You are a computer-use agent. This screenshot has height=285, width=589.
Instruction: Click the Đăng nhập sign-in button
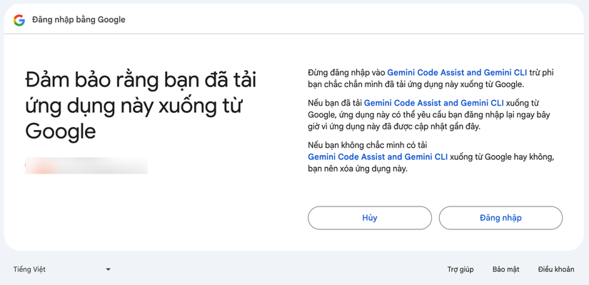(500, 218)
